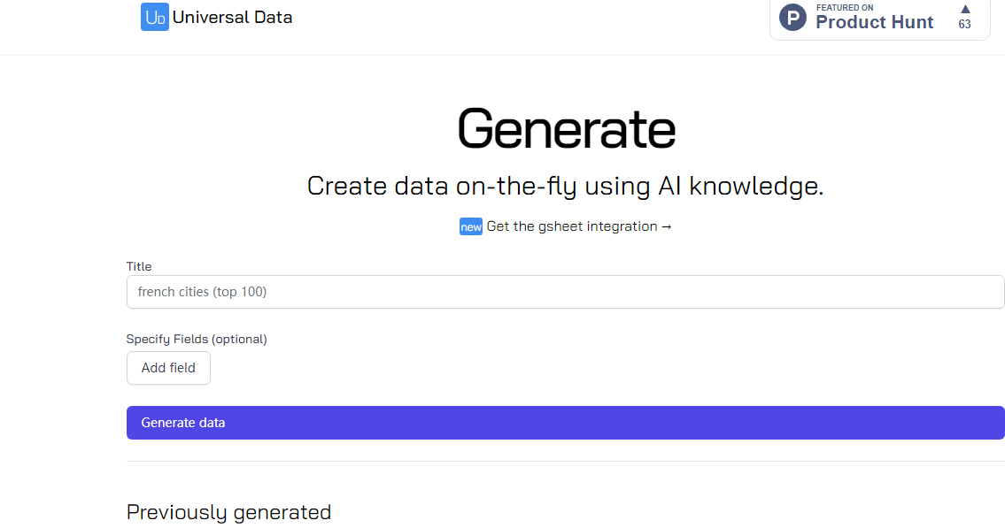
Task: Click the divider line below Generate data
Action: [x=565, y=461]
